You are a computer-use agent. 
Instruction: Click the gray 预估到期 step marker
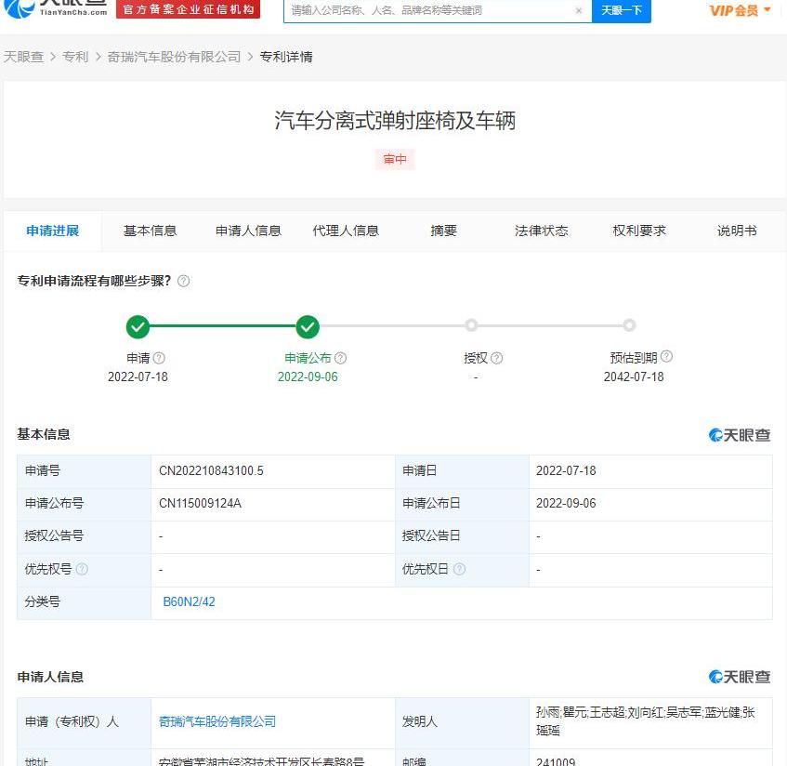[629, 325]
